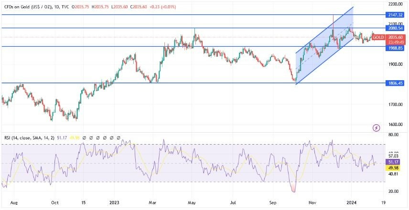Click the 1806.45 price line label
Image resolution: width=409 pixels, height=210 pixels.
(x=395, y=83)
